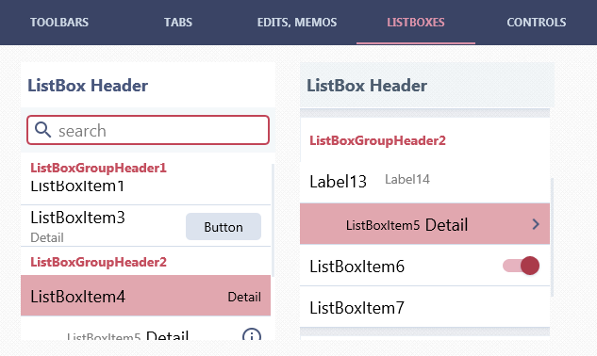Click ListBoxGroupHeader1 in the left list
The width and height of the screenshot is (597, 356).
point(99,168)
